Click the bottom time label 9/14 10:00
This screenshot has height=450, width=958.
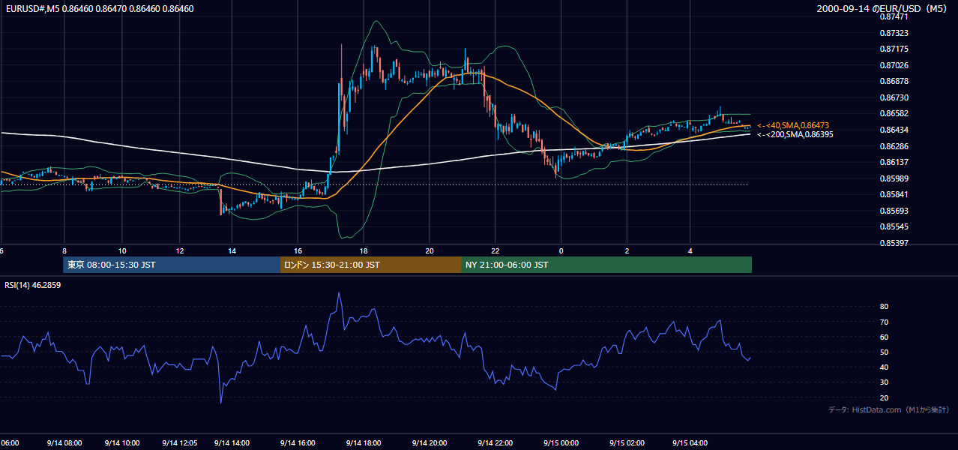tap(122, 442)
